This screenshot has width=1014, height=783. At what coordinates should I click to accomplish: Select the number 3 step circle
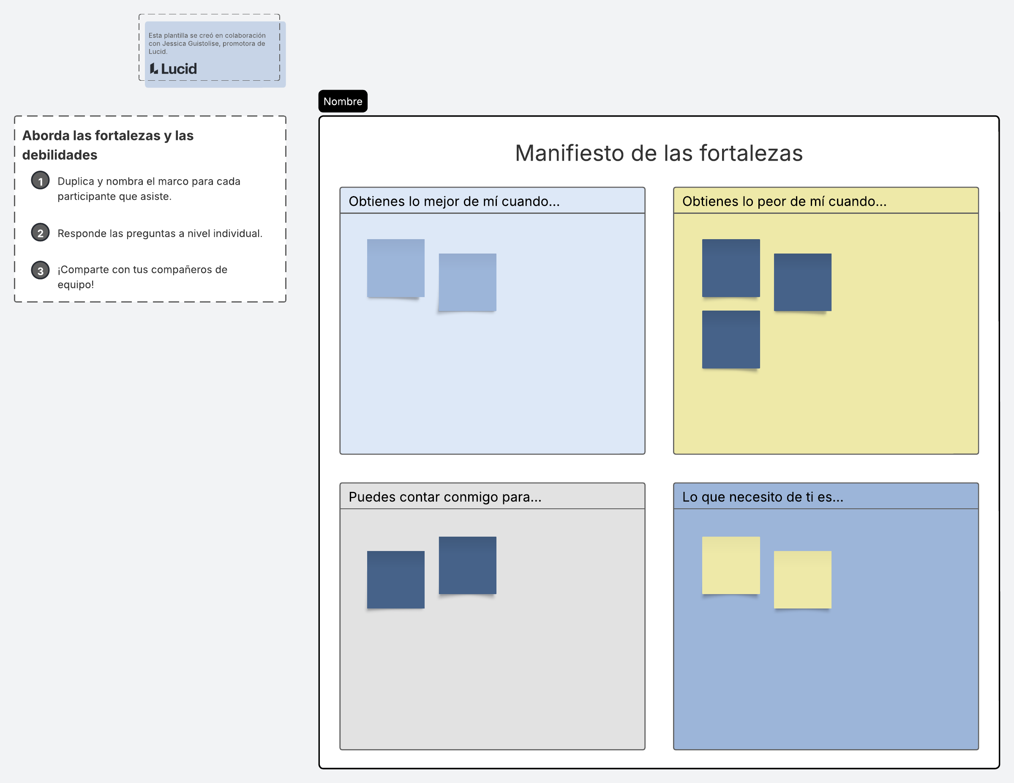41,270
